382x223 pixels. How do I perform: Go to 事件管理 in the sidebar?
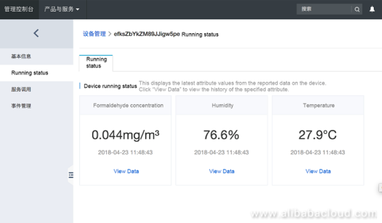pos(21,106)
